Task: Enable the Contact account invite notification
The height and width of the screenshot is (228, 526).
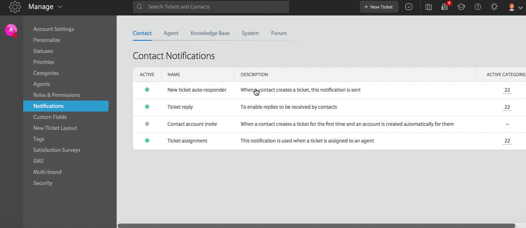Action: point(147,124)
